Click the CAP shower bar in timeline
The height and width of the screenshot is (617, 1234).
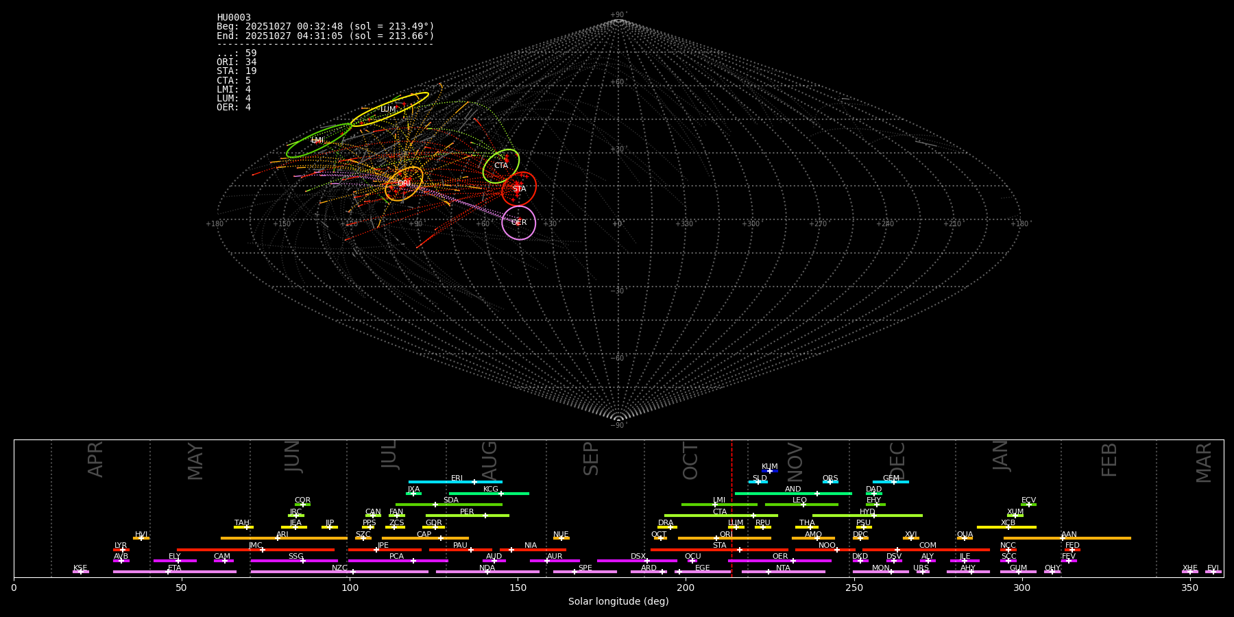tap(425, 538)
